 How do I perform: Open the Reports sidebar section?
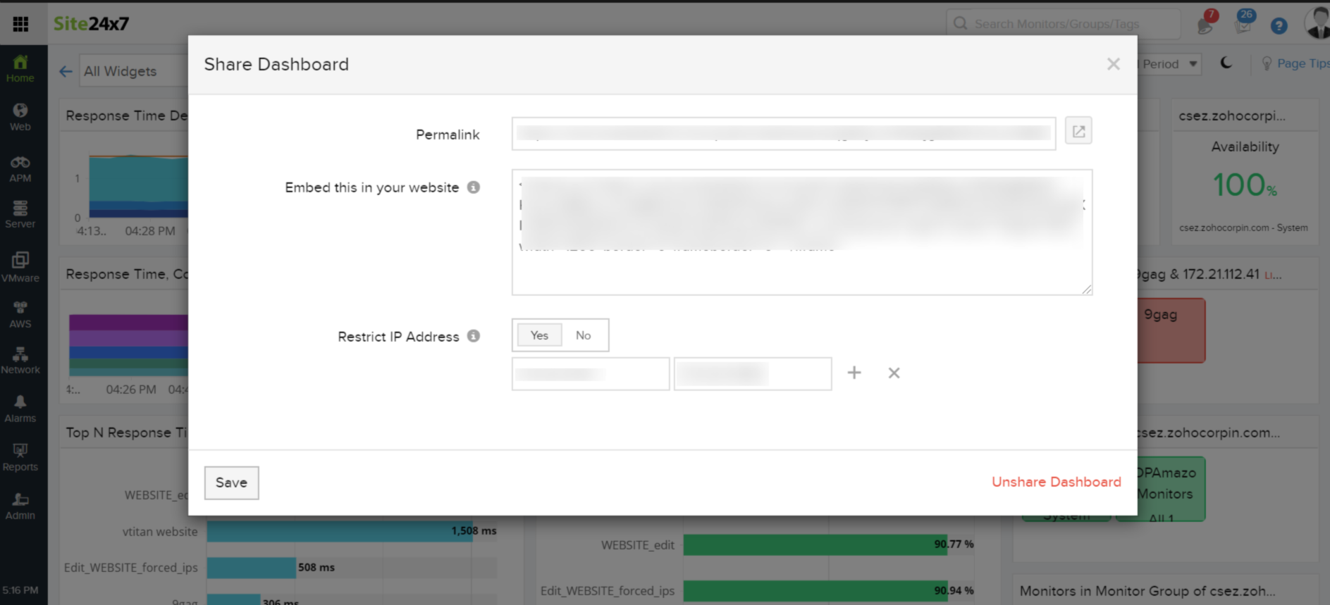(x=20, y=457)
